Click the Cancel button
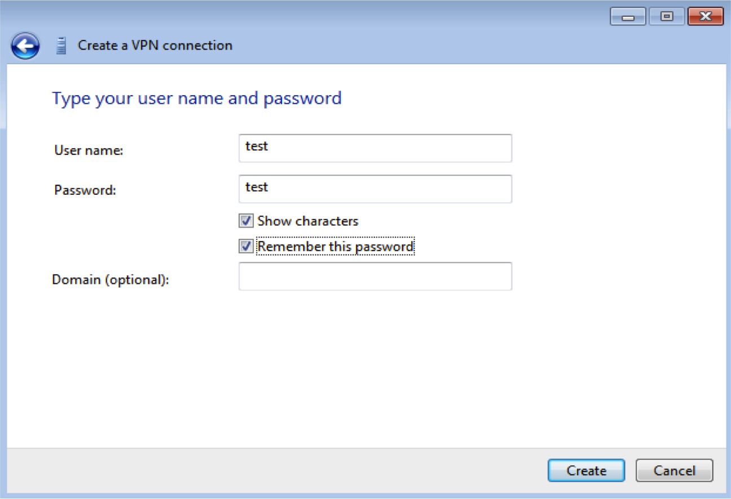The width and height of the screenshot is (731, 499). tap(674, 470)
